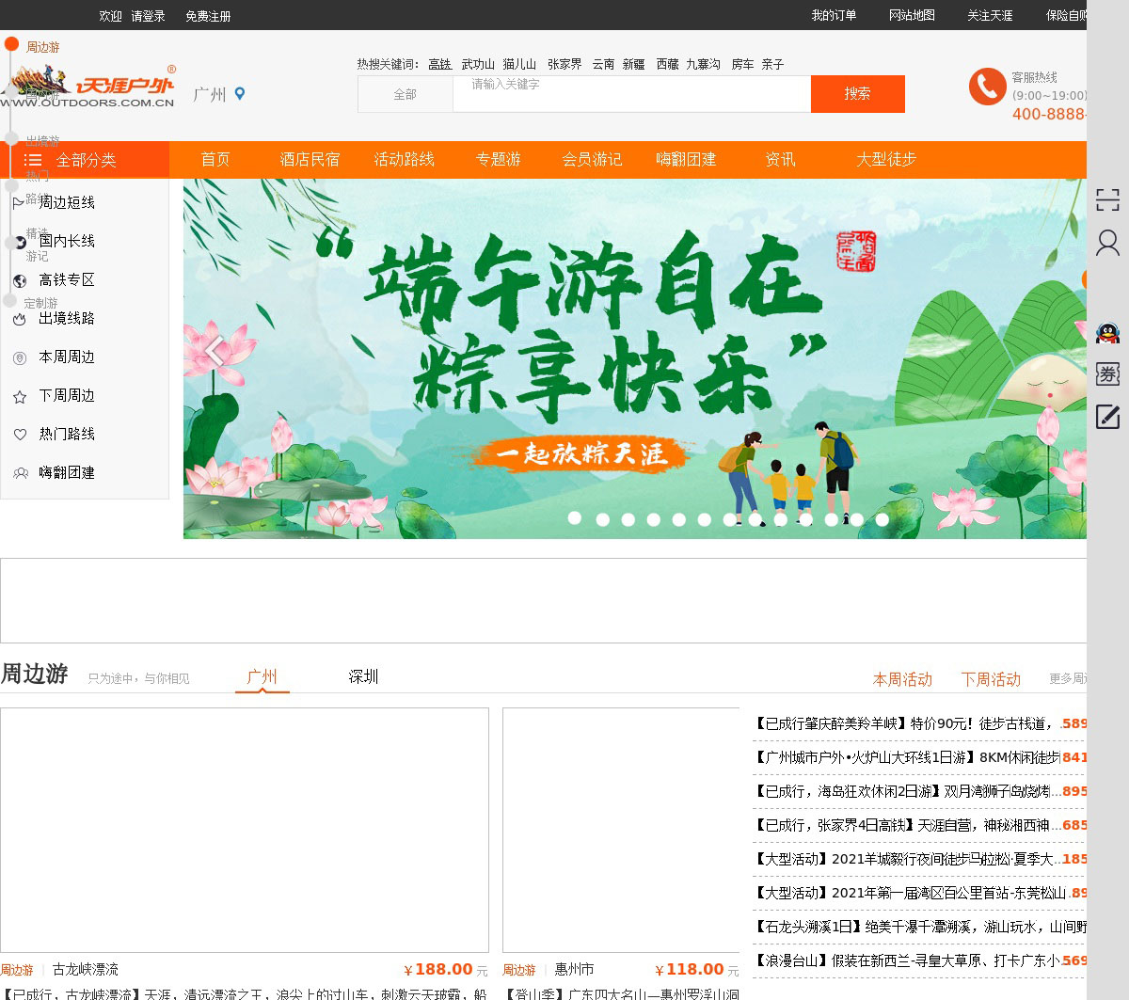Click the star icon for 下周周边
Image resolution: width=1129 pixels, height=1000 pixels.
[x=20, y=397]
